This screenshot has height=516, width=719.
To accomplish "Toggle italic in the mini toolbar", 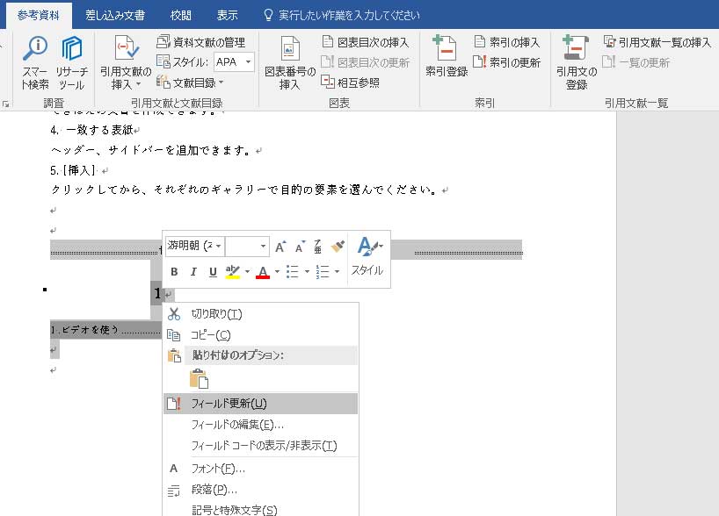I will (x=193, y=272).
